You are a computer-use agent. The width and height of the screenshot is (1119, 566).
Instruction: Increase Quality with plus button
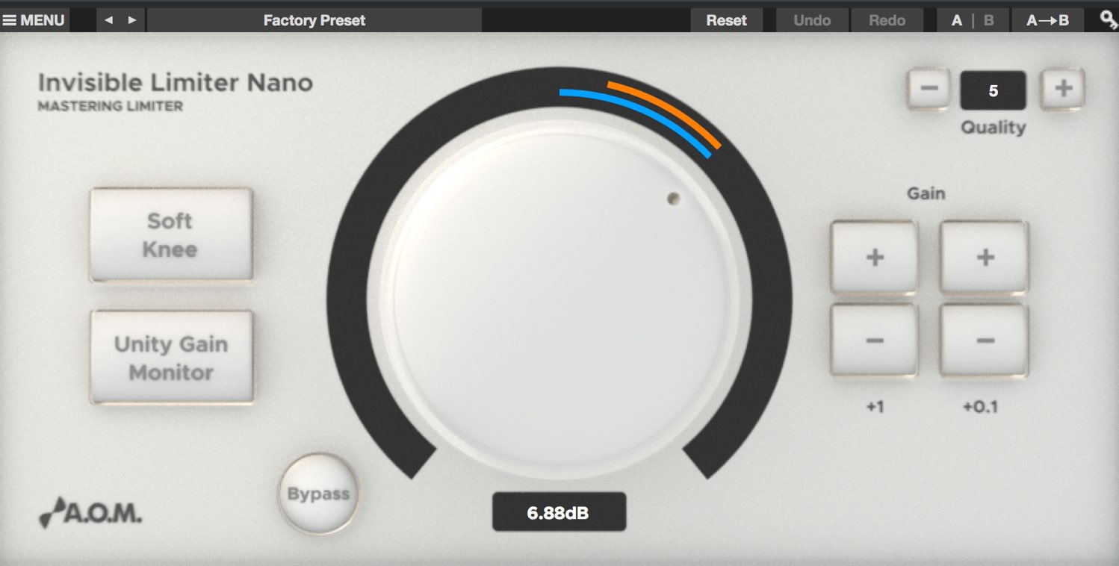tap(1063, 89)
